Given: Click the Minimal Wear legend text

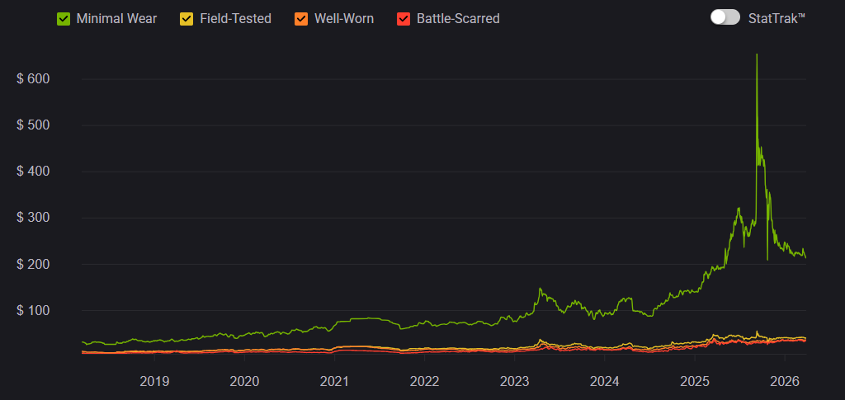Looking at the screenshot, I should tap(116, 18).
